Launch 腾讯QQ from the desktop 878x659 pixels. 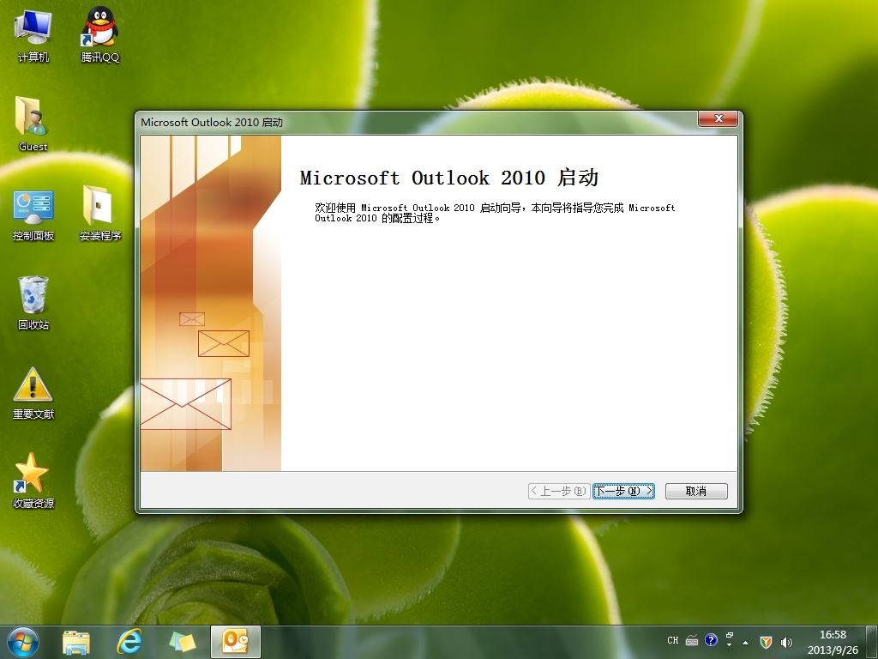(x=99, y=35)
